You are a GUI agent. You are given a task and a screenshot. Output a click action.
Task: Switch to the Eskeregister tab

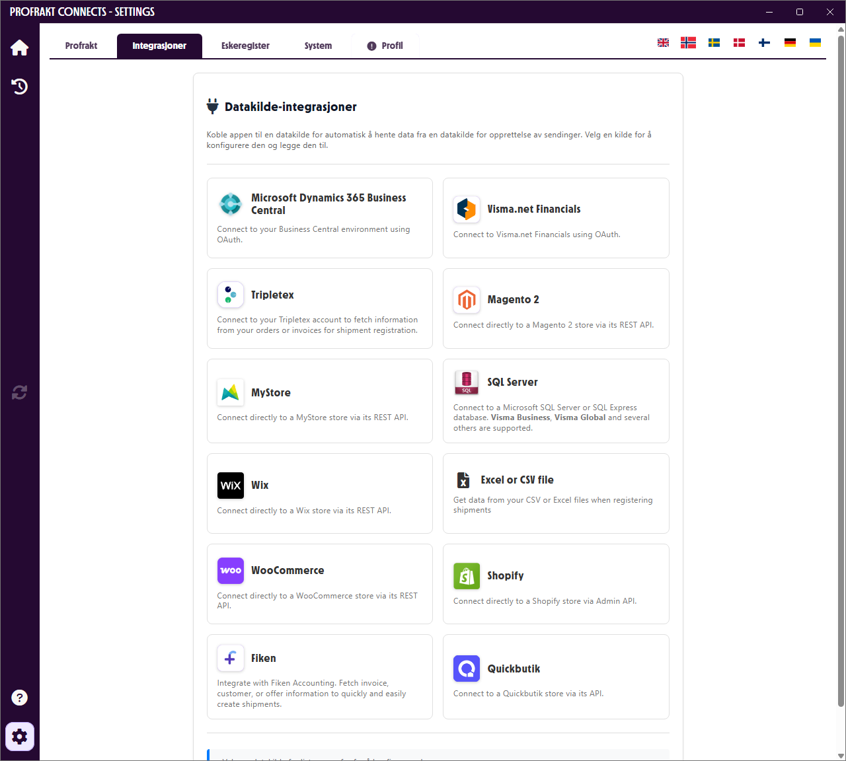point(245,46)
